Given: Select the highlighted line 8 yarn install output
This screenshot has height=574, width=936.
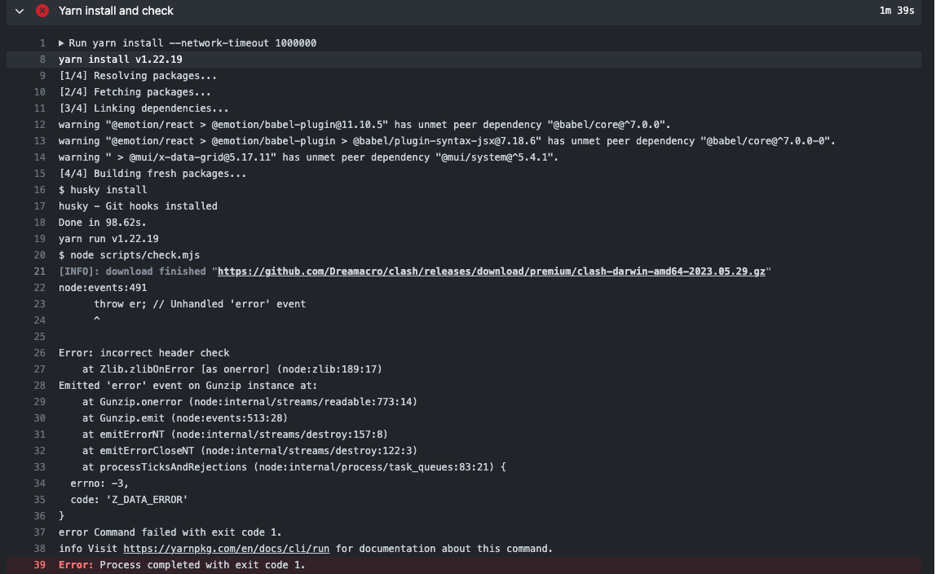Looking at the screenshot, I should [118, 59].
